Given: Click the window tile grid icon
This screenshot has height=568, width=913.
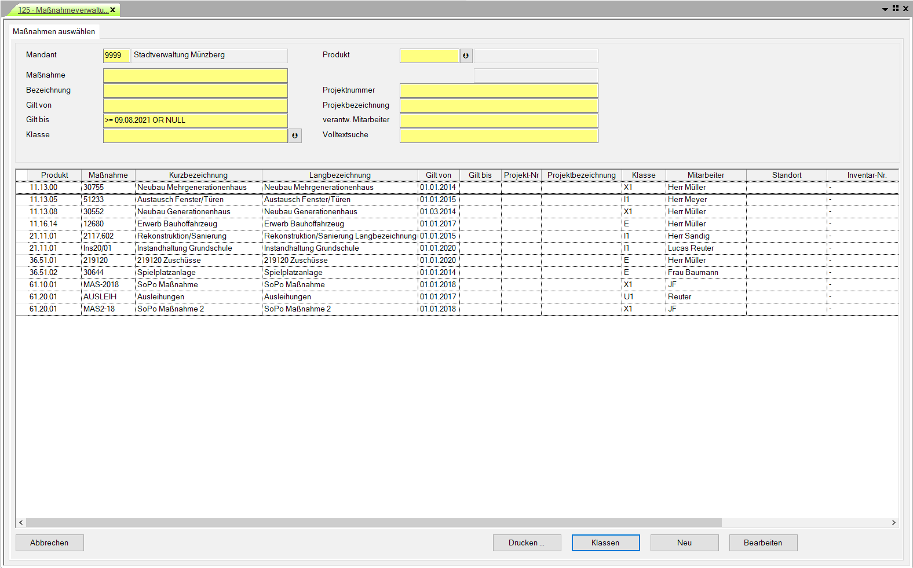Looking at the screenshot, I should click(x=896, y=9).
